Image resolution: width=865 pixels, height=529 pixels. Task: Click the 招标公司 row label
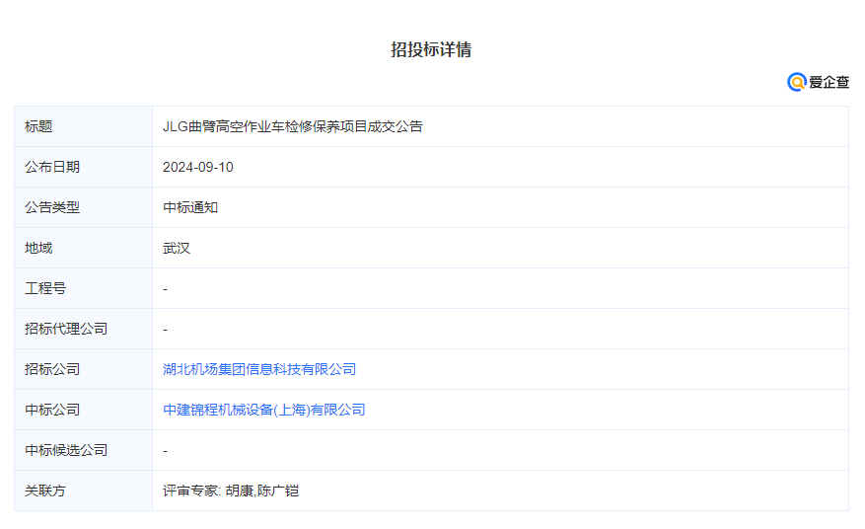tap(52, 369)
